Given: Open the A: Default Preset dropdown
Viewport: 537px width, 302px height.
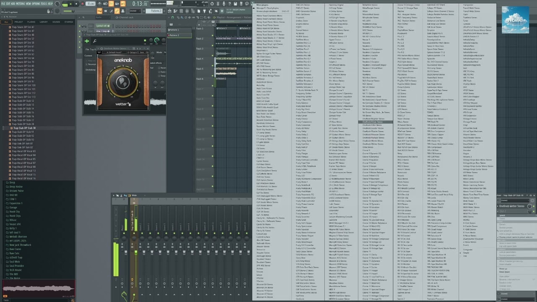Looking at the screenshot, I should pos(115,52).
